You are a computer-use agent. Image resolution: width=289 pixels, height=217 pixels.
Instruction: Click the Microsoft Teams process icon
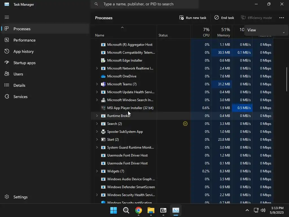pyautogui.click(x=103, y=84)
